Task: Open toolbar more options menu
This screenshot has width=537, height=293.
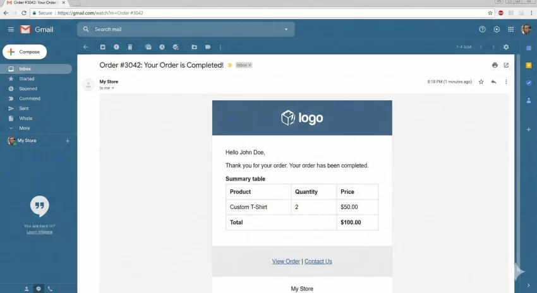Action: [220, 47]
